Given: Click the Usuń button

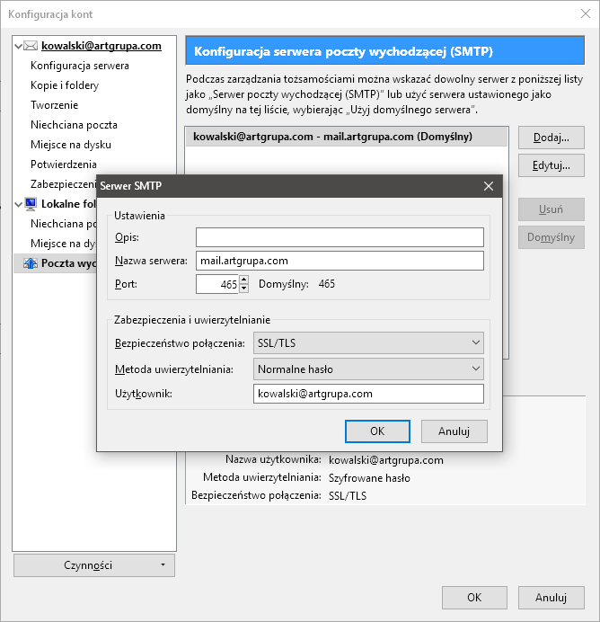Looking at the screenshot, I should 551,209.
